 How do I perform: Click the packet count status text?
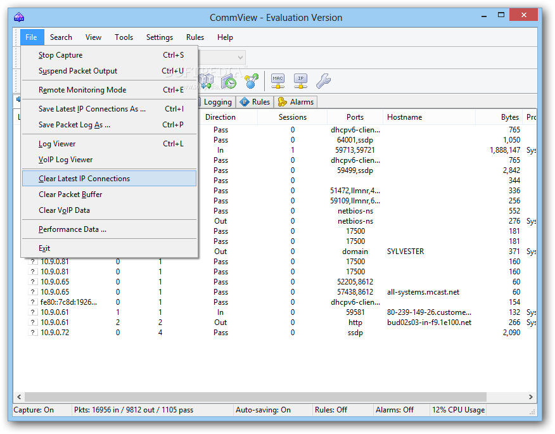pyautogui.click(x=134, y=410)
